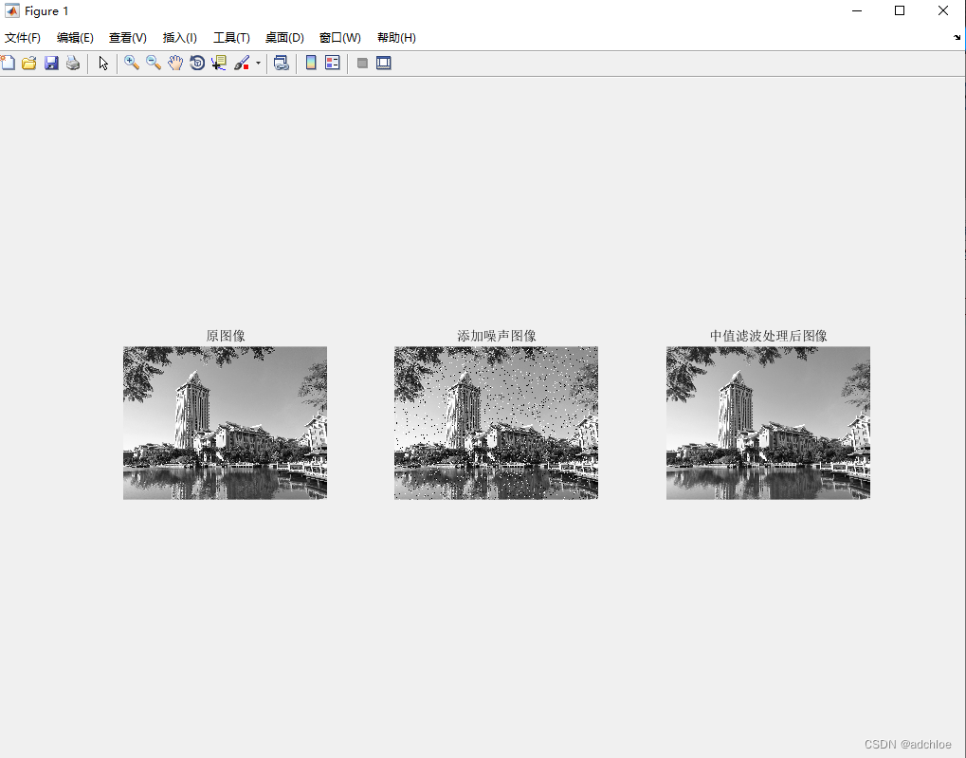Click the Show Plot Tools icon
This screenshot has height=758, width=966.
(x=384, y=63)
